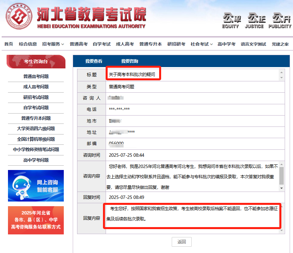
Task: Select 自学考试问题 in the sidebar
Action: 36,108
